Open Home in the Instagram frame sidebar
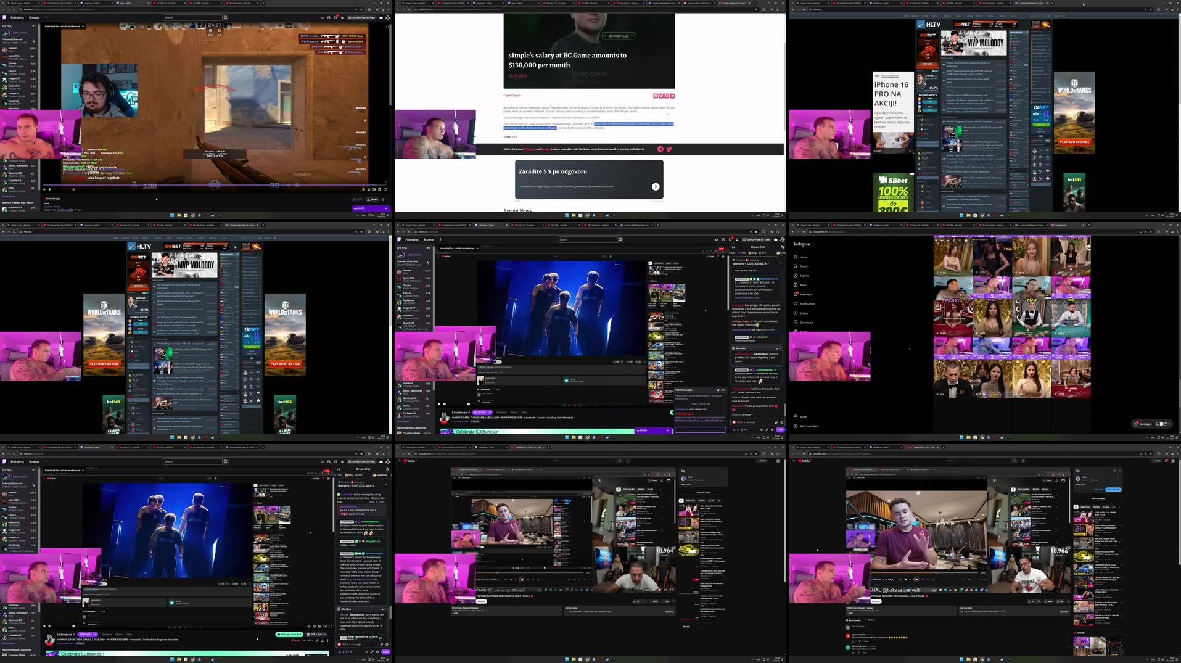The width and height of the screenshot is (1181, 663). click(x=800, y=257)
